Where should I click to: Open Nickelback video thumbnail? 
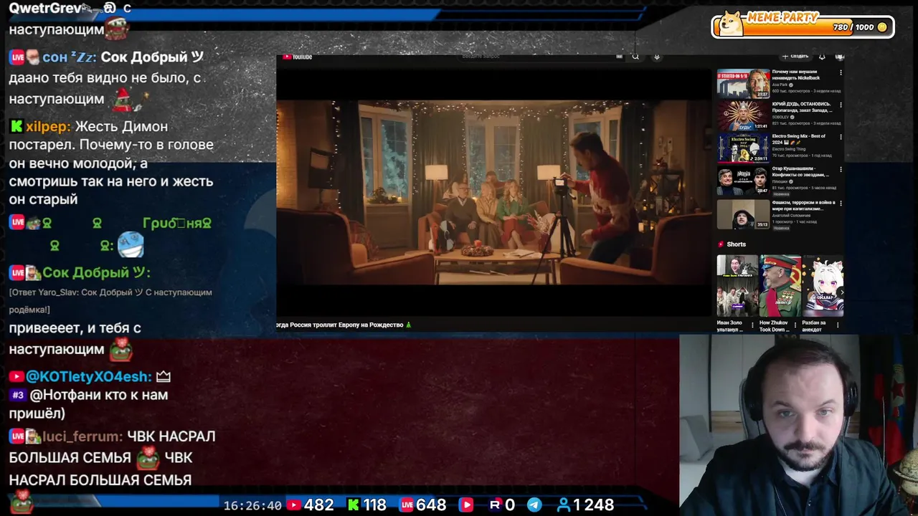743,84
